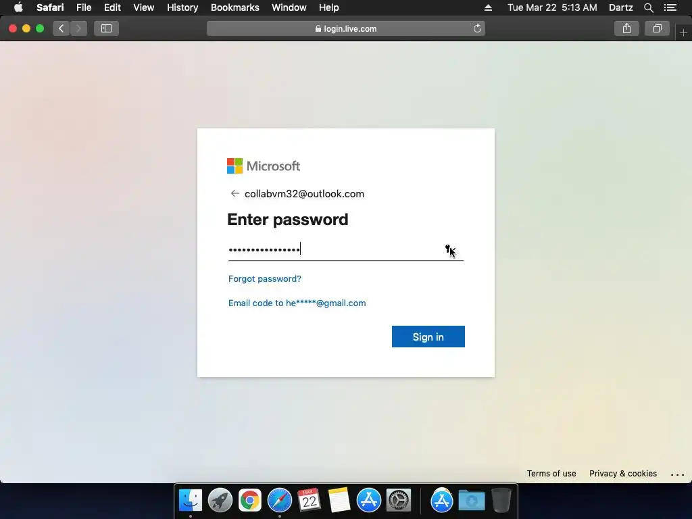Image resolution: width=692 pixels, height=519 pixels.
Task: Open the first App Store icon in Dock
Action: (369, 500)
